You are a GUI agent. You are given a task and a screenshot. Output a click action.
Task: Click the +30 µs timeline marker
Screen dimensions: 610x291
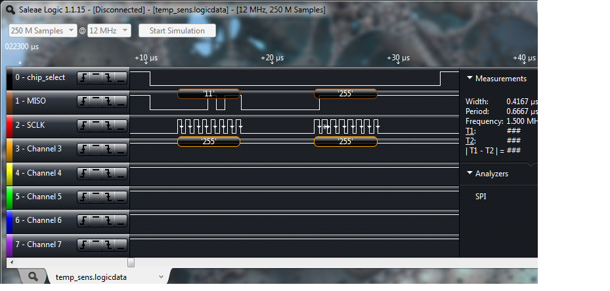coord(398,58)
